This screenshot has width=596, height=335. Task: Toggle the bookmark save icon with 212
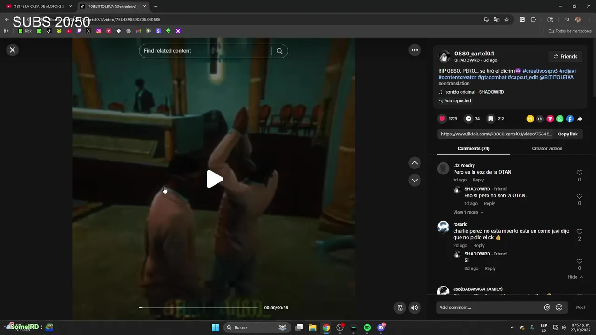491,119
